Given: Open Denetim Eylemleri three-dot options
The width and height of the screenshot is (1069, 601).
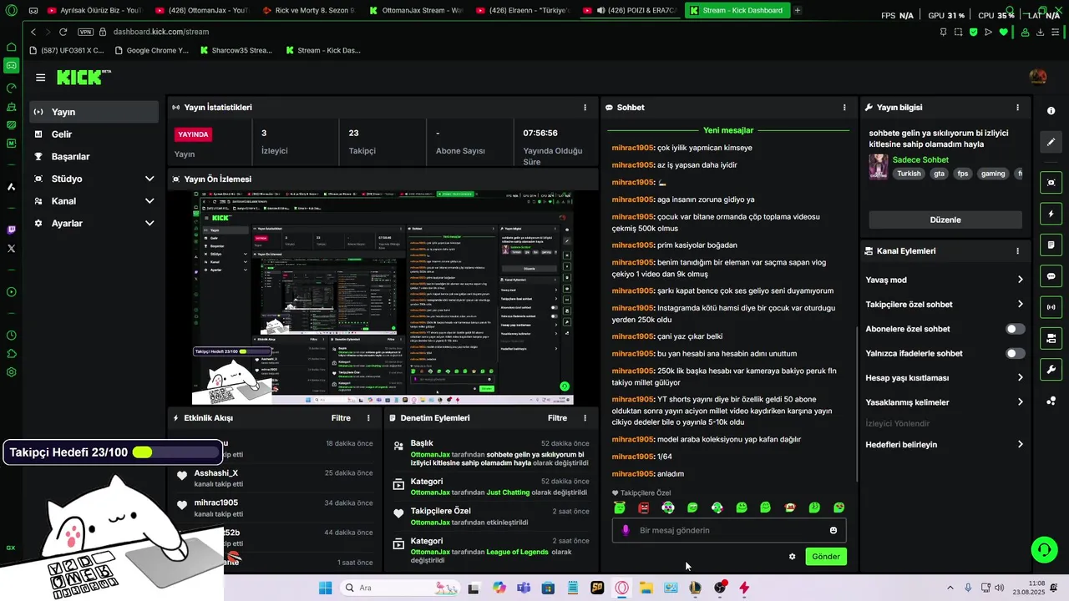Looking at the screenshot, I should (x=585, y=418).
